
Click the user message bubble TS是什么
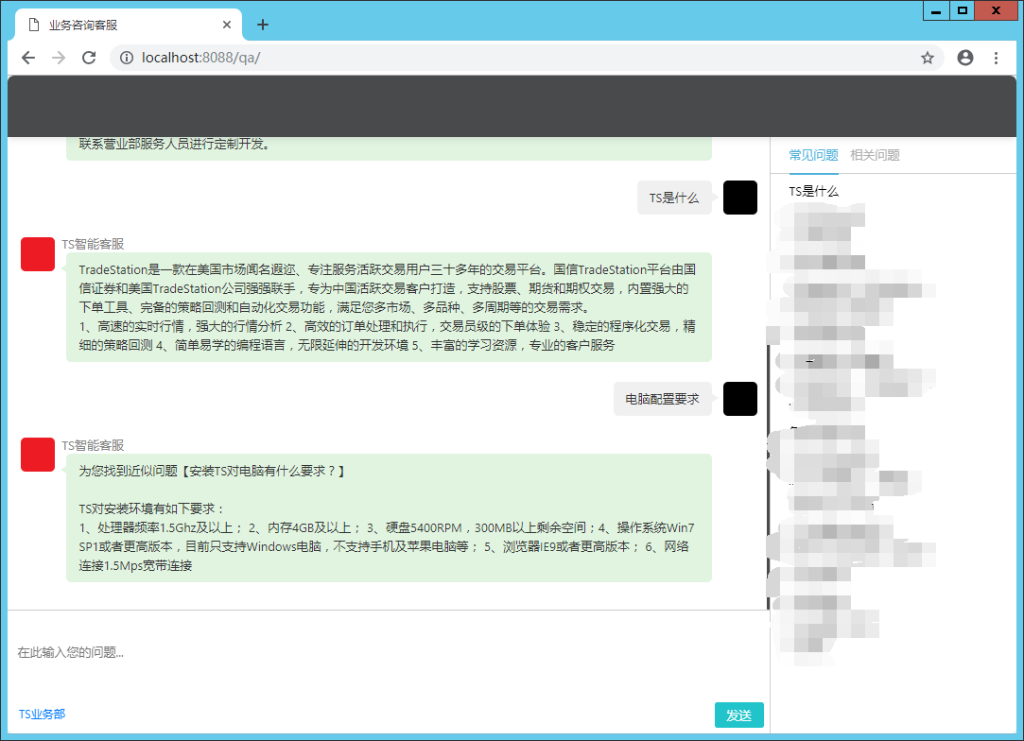coord(674,198)
